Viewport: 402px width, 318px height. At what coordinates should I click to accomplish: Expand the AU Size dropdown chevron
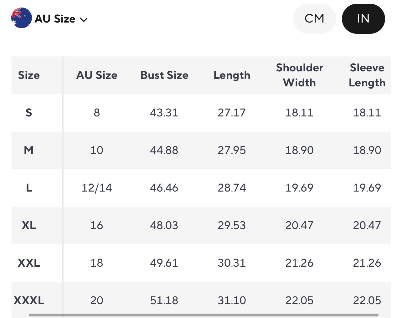coord(84,20)
